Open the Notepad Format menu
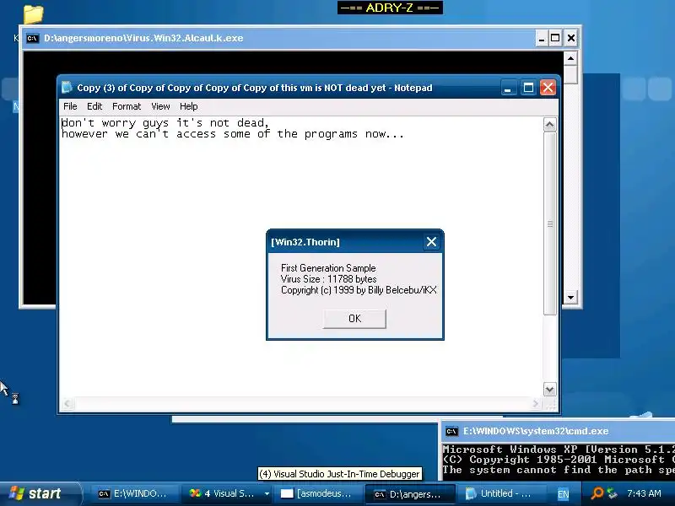Screen dimensions: 675x506 click(127, 106)
